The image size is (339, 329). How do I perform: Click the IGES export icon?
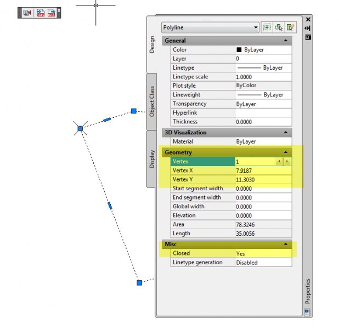tap(52, 13)
